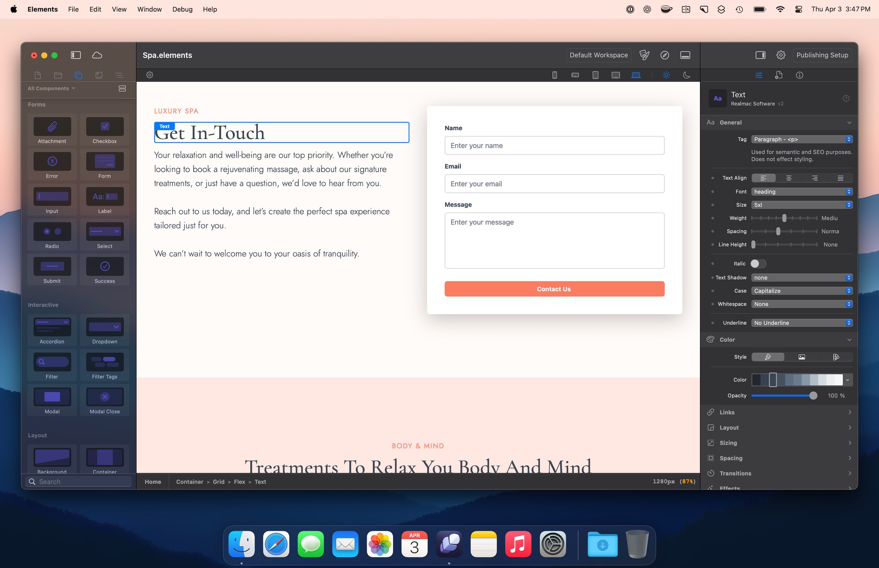Select center text alignment
879x568 pixels.
[789, 178]
